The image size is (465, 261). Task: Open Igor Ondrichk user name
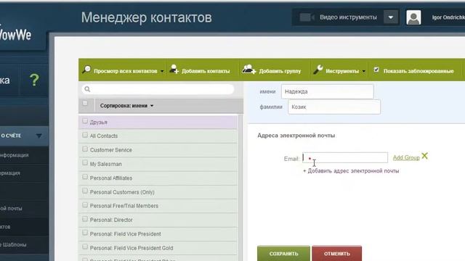click(x=448, y=17)
